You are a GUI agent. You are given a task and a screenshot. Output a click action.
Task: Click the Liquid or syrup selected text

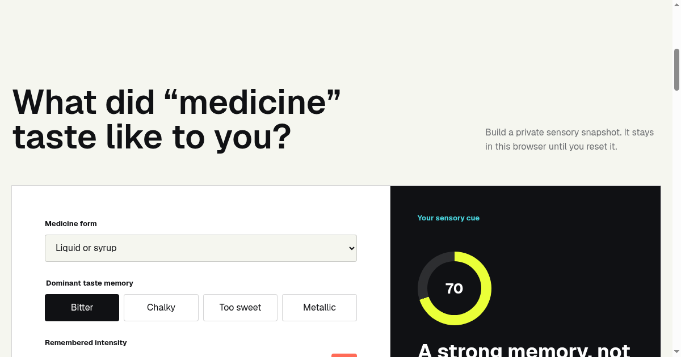[86, 248]
